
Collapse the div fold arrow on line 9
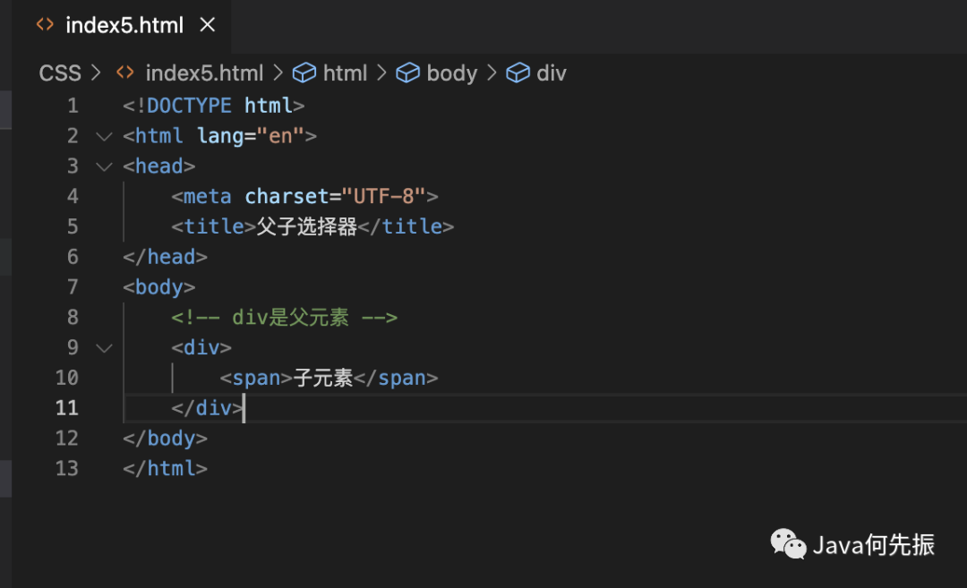tap(104, 348)
